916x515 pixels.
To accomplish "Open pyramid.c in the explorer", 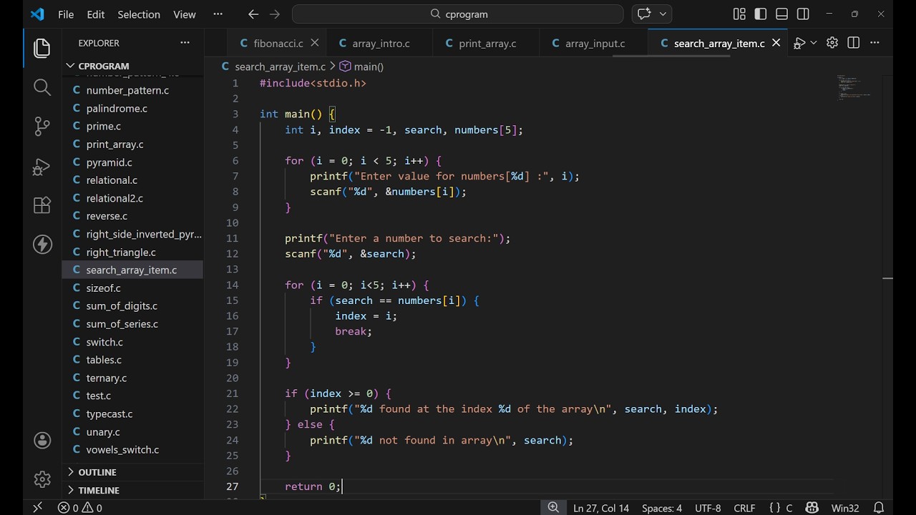I will coord(133,162).
